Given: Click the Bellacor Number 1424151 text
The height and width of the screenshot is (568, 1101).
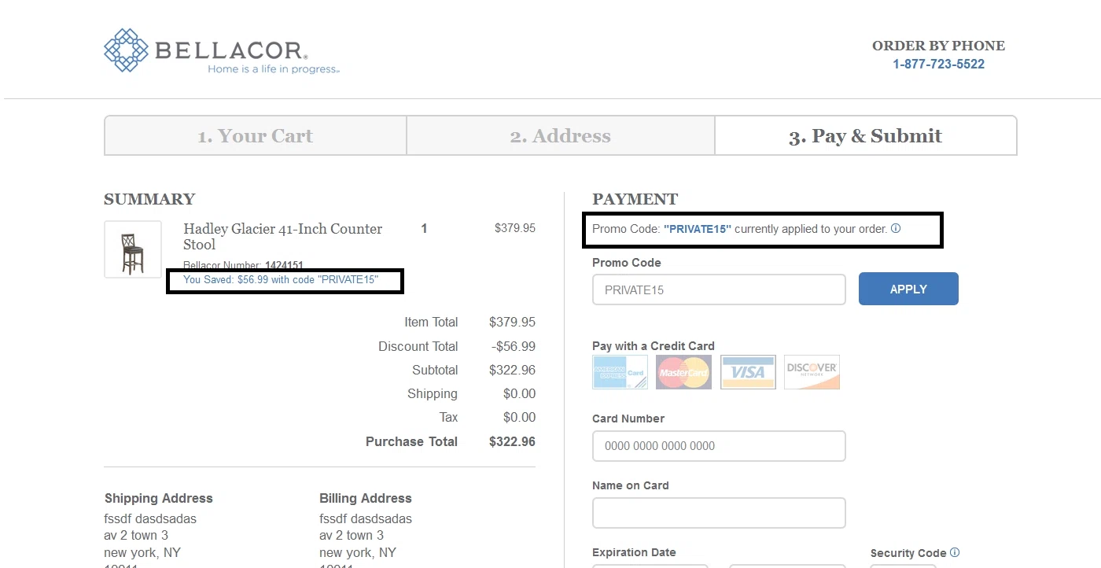Looking at the screenshot, I should [243, 266].
